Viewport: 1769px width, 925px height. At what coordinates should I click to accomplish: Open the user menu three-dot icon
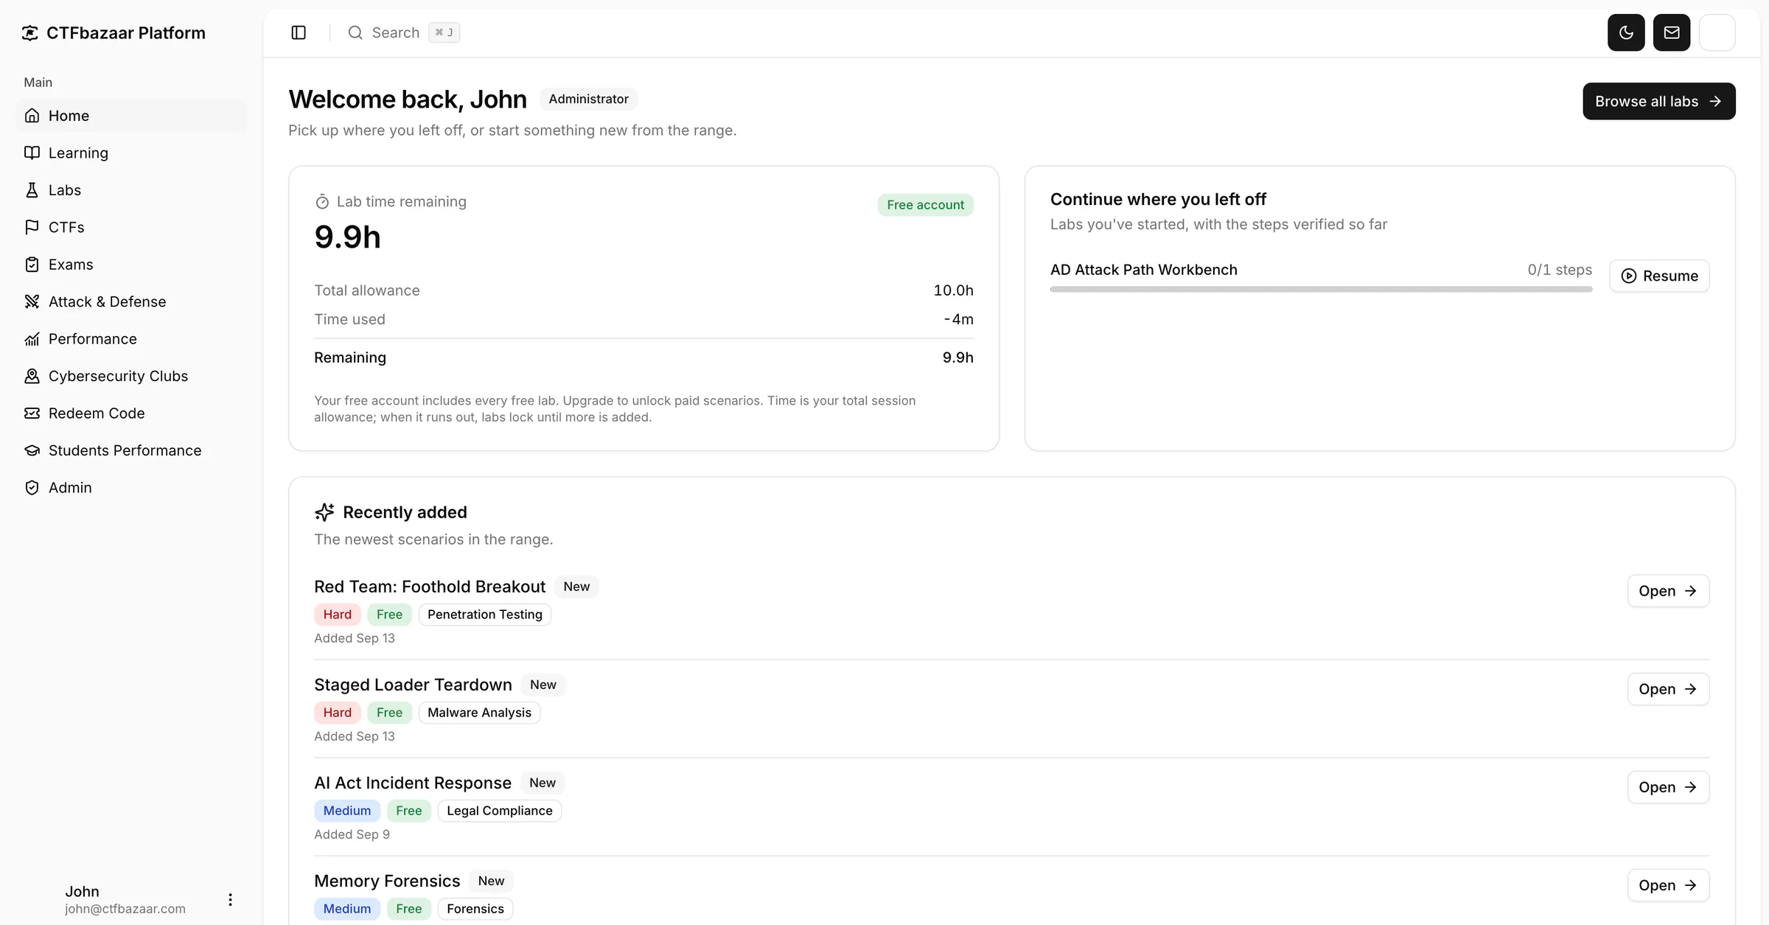coord(230,899)
